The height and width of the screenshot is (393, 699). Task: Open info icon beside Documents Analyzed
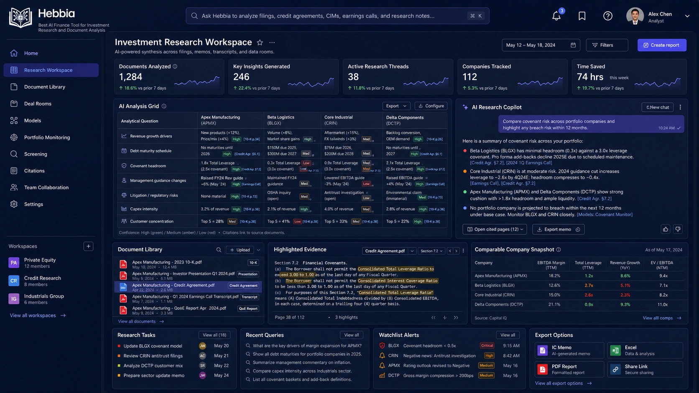[175, 66]
